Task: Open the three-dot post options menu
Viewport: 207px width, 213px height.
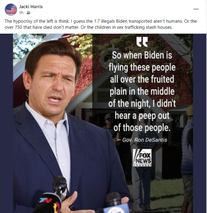Action: 196,9
